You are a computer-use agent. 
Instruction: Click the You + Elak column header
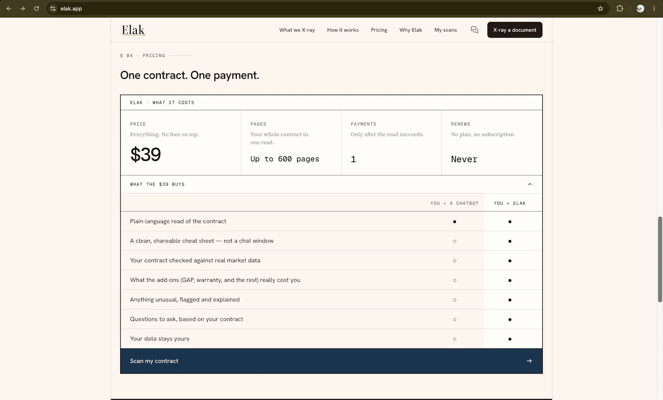(510, 203)
